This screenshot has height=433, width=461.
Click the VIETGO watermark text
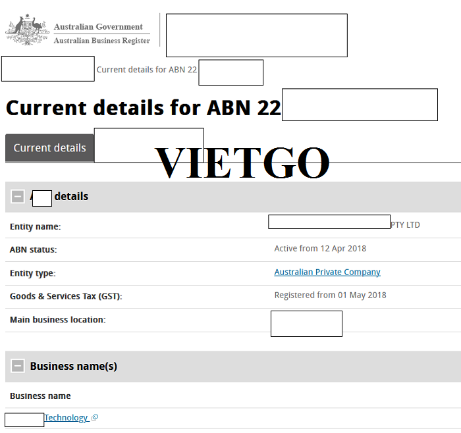coord(242,163)
